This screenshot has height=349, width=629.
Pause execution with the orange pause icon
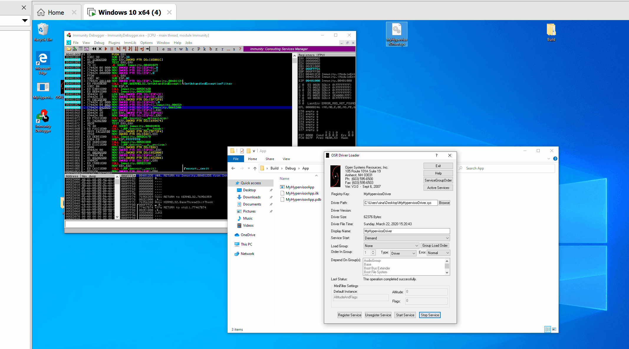pos(112,49)
